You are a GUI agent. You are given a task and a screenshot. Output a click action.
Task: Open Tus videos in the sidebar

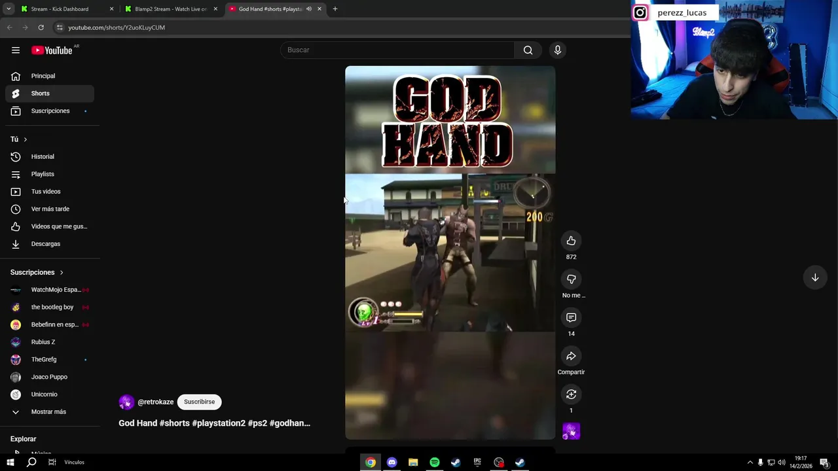50,192
